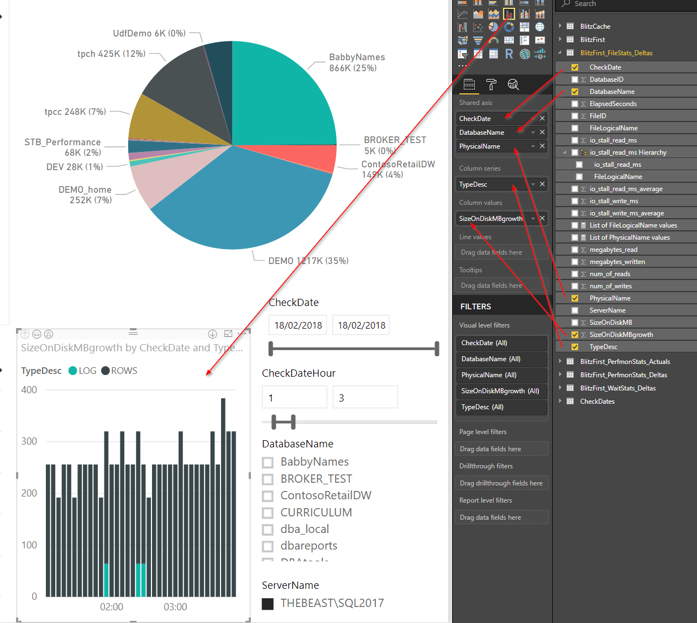
Task: Open the CheckDate shared axis dropdown arrow
Action: [533, 118]
